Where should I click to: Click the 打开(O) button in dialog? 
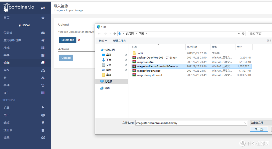tap(259, 129)
